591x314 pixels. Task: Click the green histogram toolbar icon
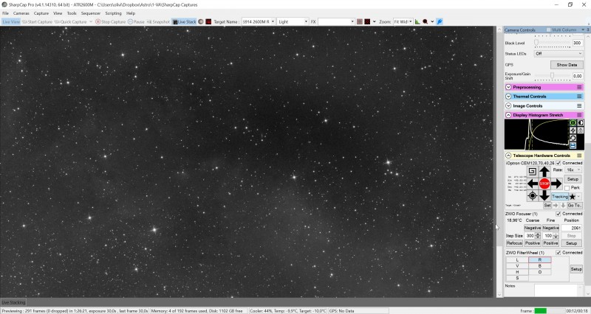[x=417, y=22]
